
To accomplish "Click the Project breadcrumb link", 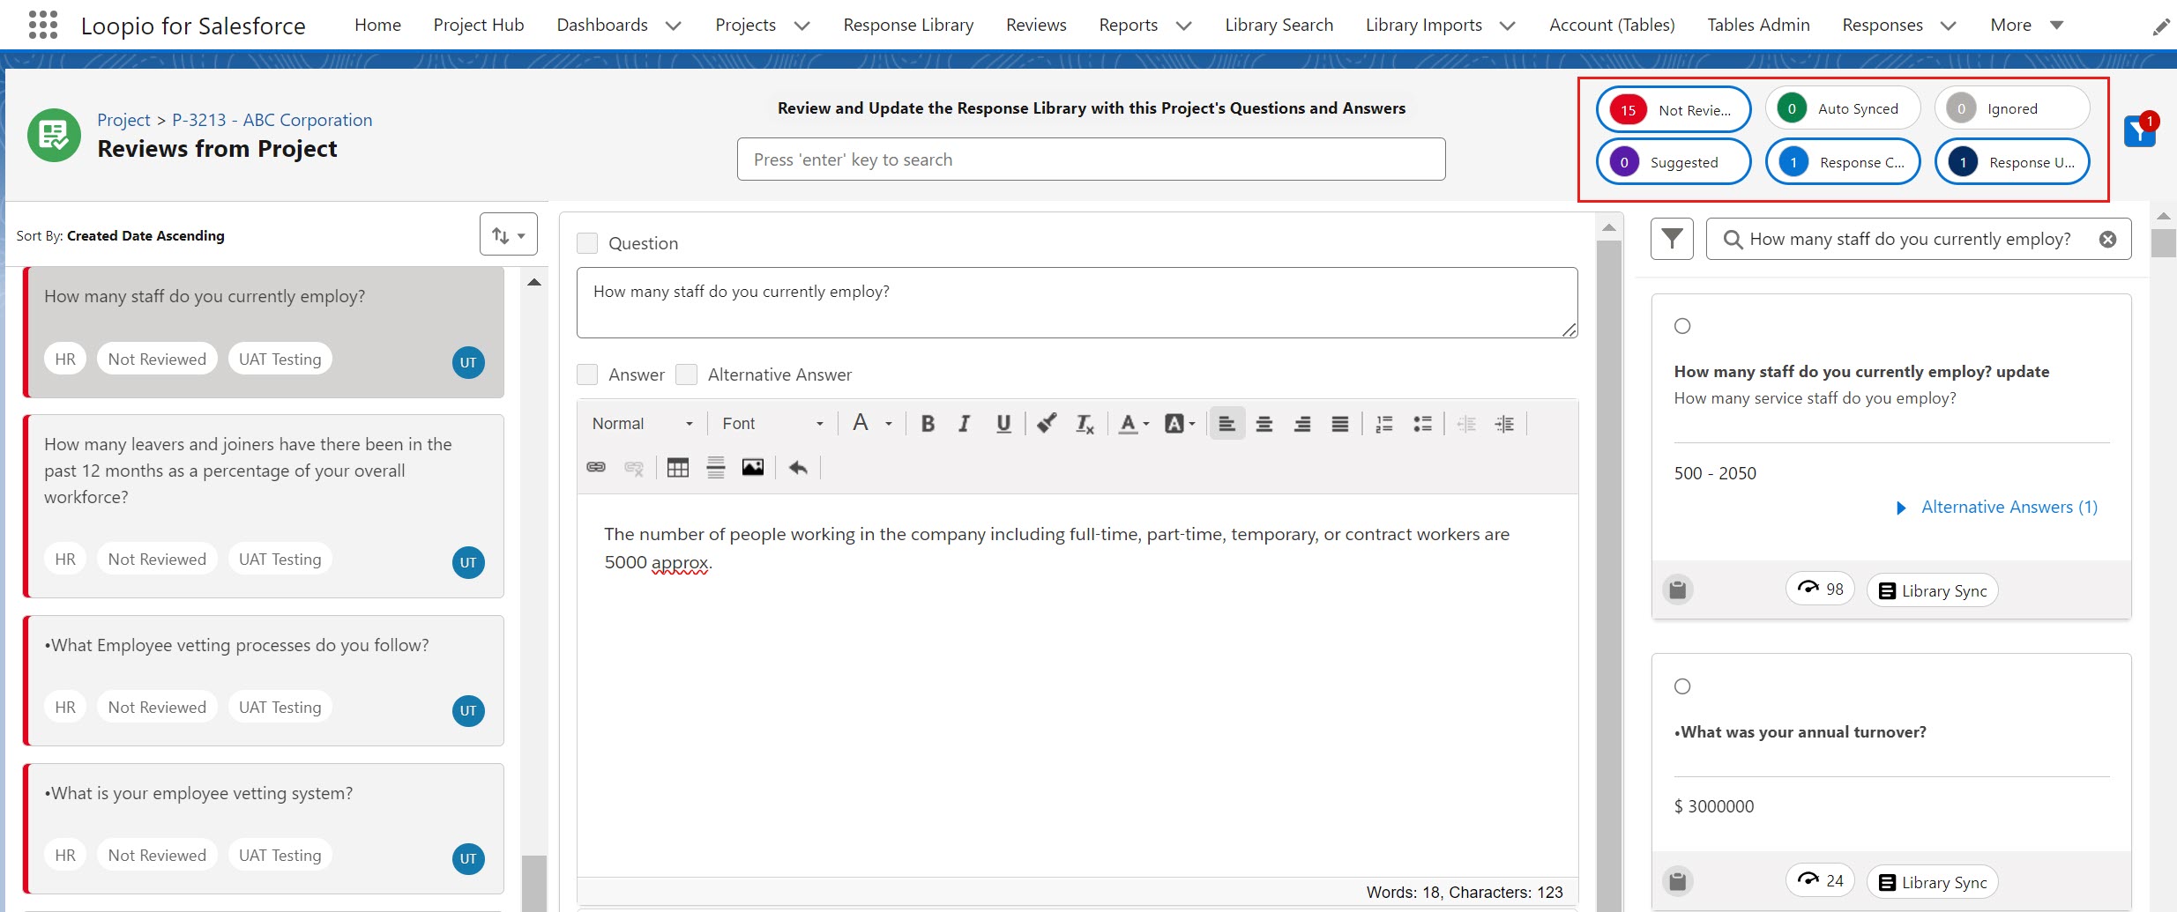I will [123, 120].
